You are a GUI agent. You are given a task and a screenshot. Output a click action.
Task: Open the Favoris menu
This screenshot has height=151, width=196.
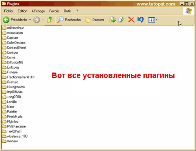coord(54,11)
